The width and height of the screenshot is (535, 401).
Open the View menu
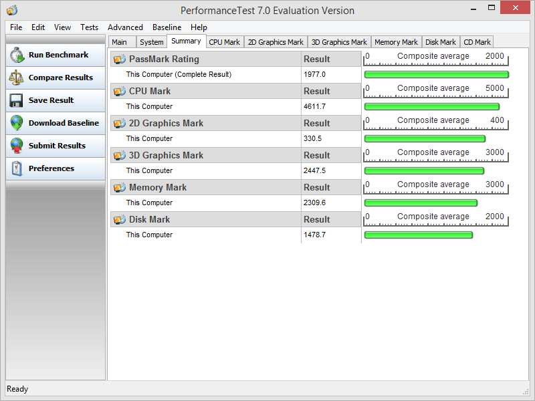(x=62, y=27)
